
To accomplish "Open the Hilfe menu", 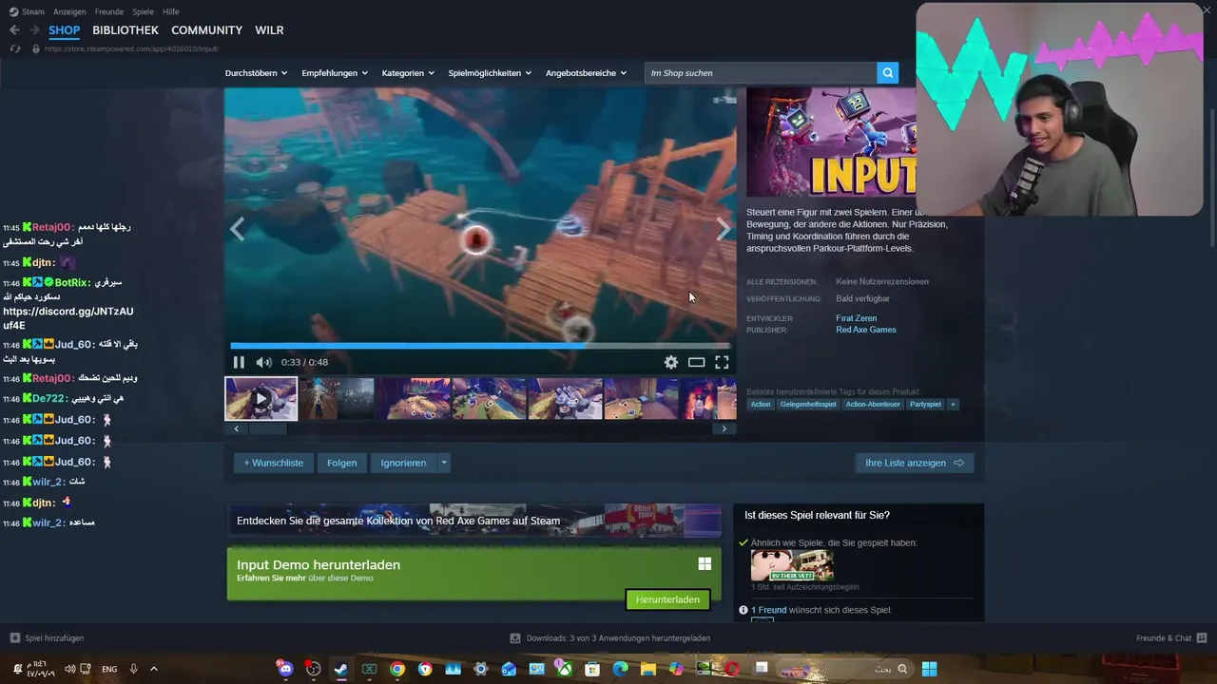I will click(171, 11).
